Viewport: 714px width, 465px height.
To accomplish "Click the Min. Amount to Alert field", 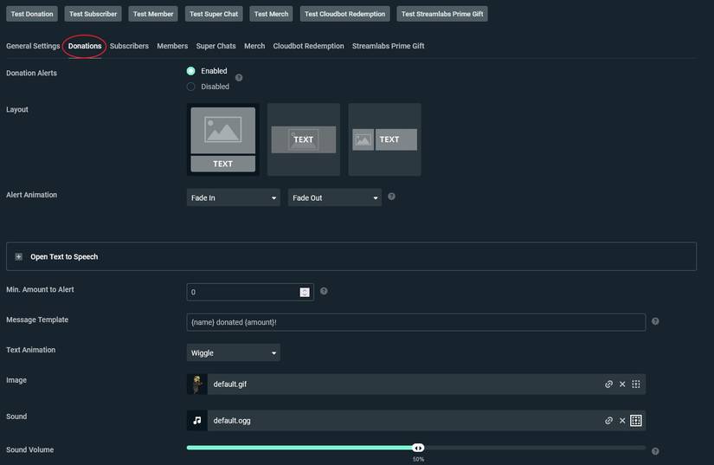I will [x=250, y=292].
